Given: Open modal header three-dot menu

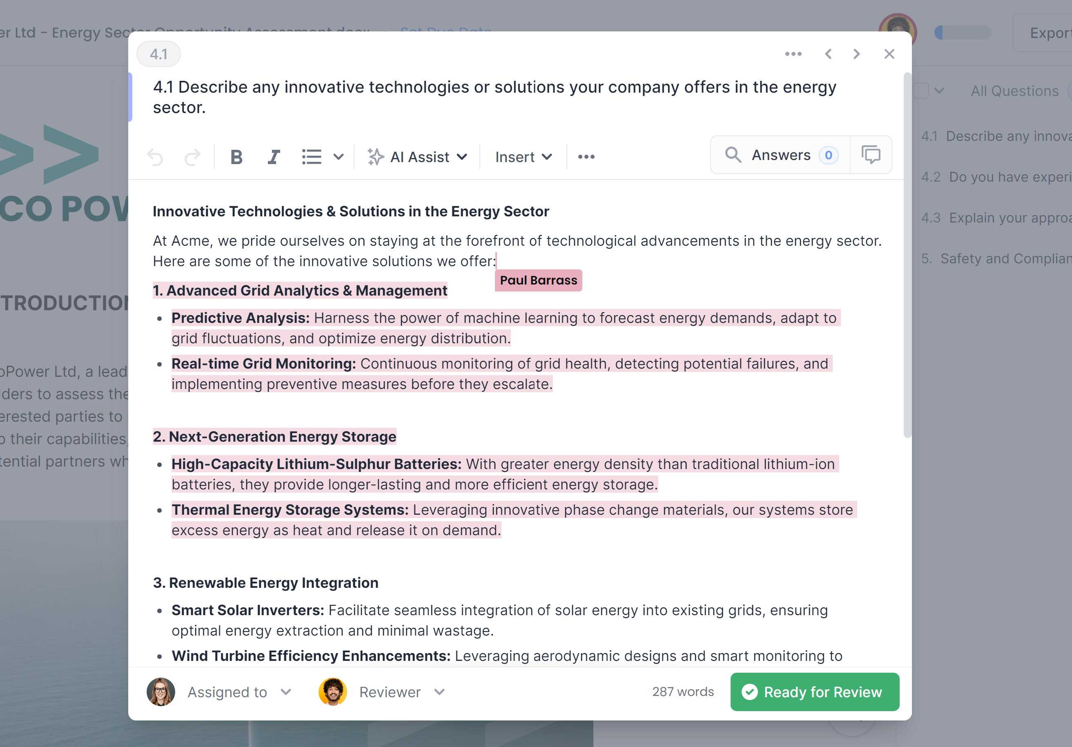Looking at the screenshot, I should [793, 54].
